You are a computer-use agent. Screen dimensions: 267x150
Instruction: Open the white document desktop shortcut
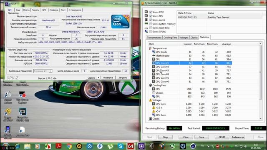(x=22, y=130)
